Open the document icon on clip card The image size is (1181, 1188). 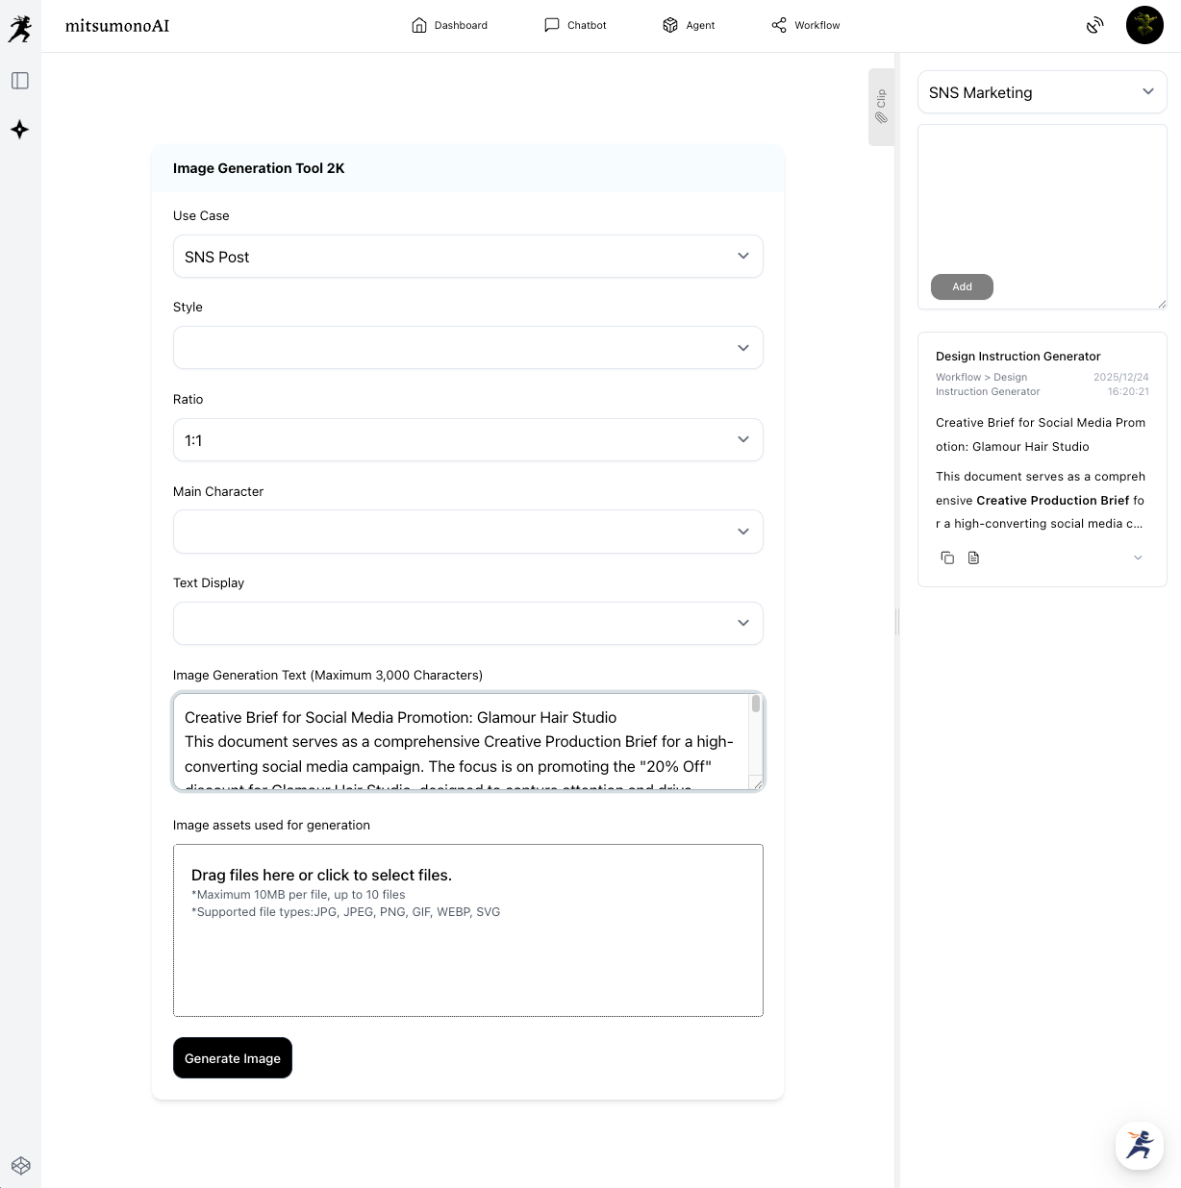point(973,557)
